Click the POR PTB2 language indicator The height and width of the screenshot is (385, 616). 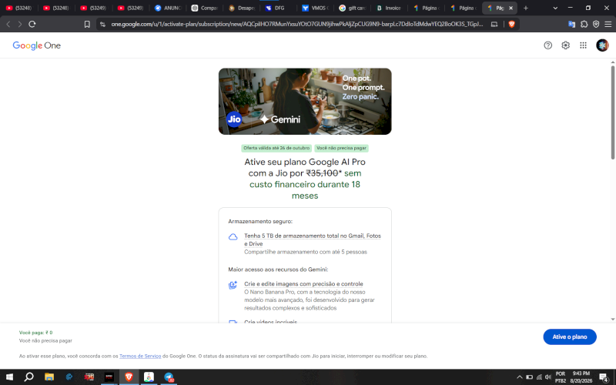tap(561, 377)
